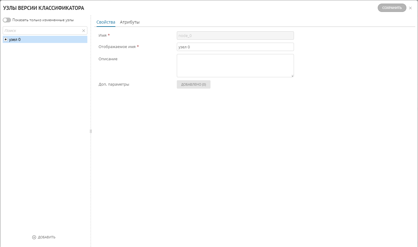
Task: Click the "Доп. параметры" field label
Action: point(114,84)
